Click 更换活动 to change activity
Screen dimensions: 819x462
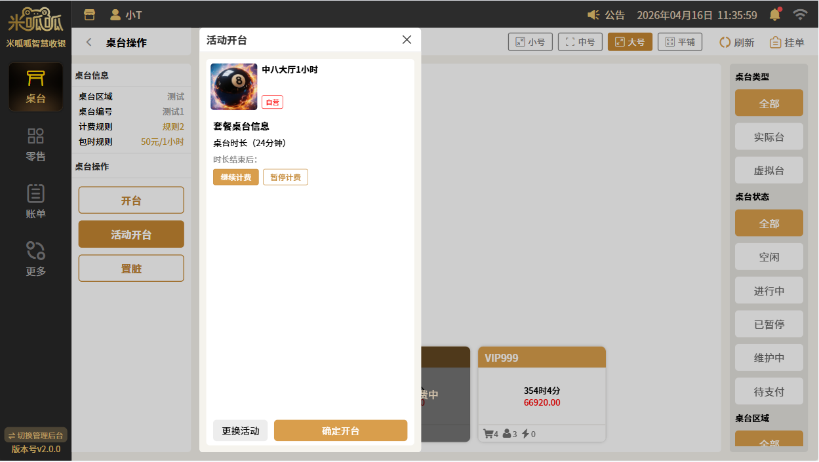pyautogui.click(x=240, y=431)
